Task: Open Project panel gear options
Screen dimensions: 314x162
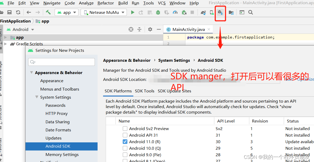Action: 150,30
